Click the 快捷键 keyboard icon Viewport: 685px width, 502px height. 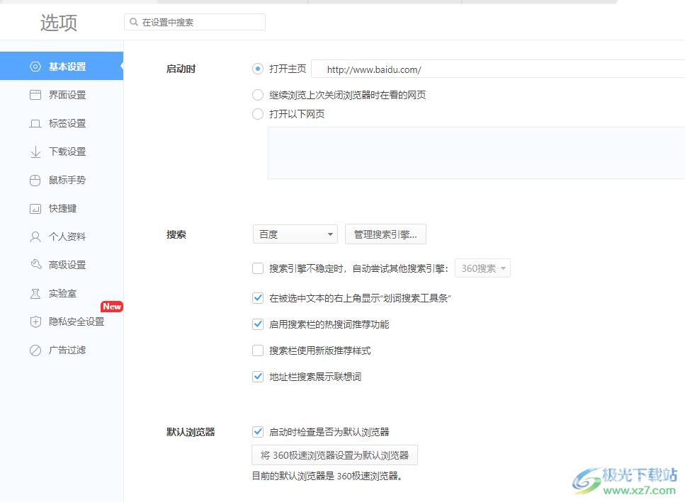click(x=35, y=209)
